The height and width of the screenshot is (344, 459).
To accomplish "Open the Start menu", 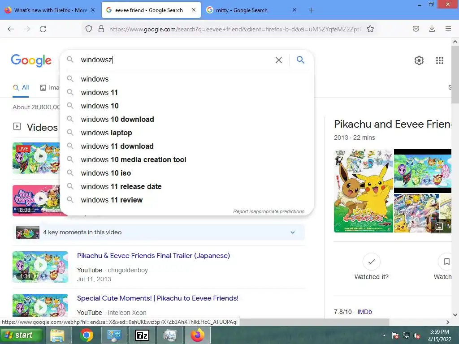I will point(22,335).
